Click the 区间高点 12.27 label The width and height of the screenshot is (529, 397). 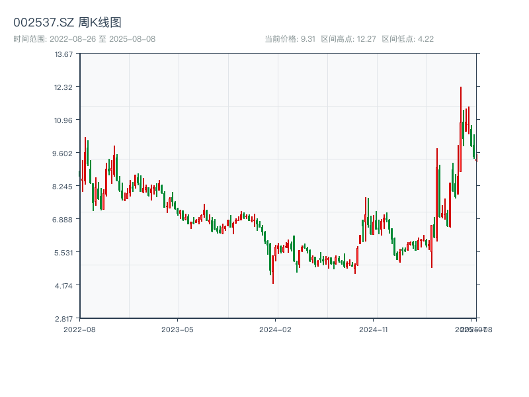[348, 39]
